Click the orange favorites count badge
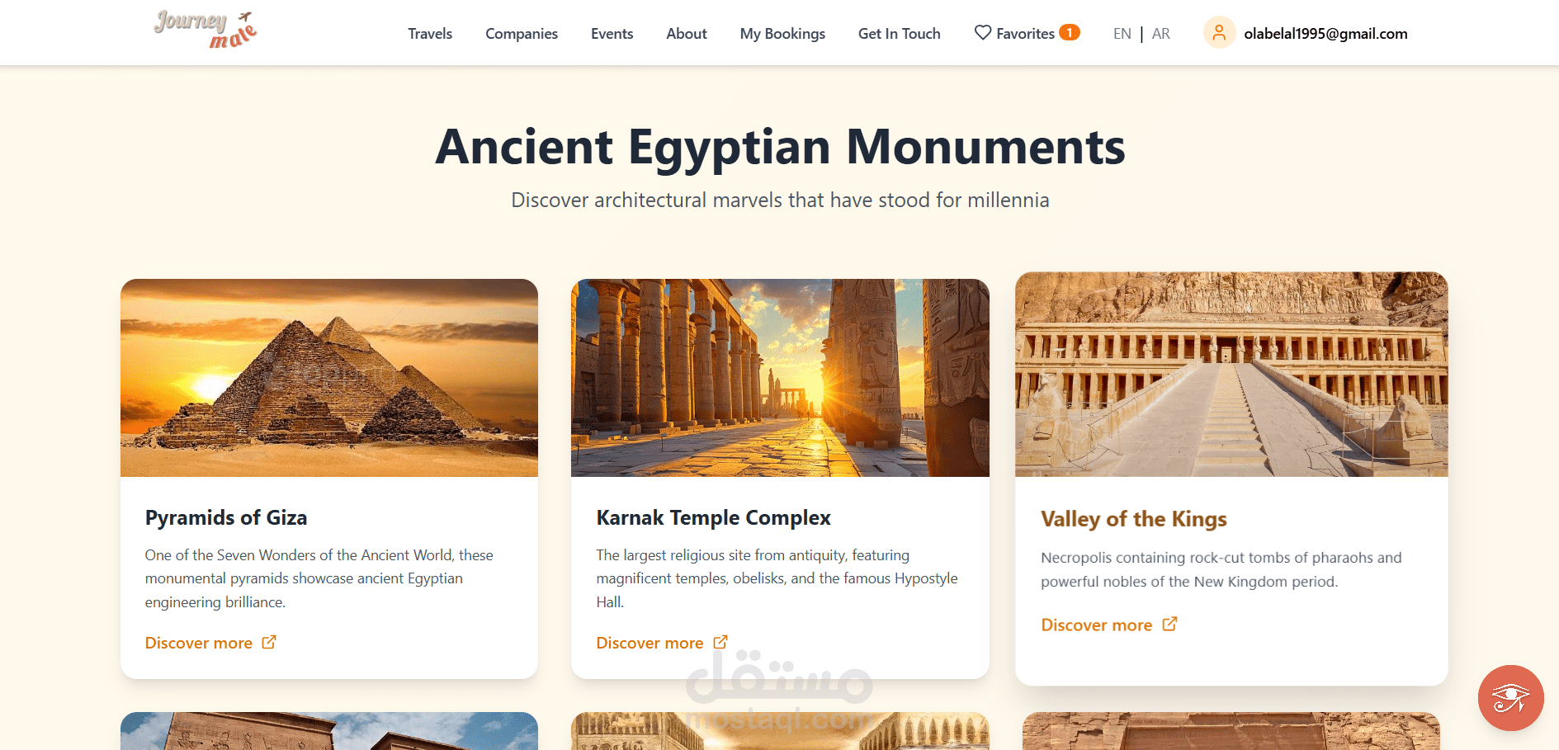The image size is (1559, 750). 1070,32
